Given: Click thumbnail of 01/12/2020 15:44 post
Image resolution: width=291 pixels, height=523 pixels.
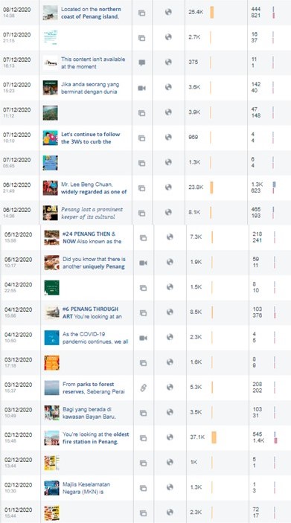Looking at the screenshot, I should [x=52, y=513].
